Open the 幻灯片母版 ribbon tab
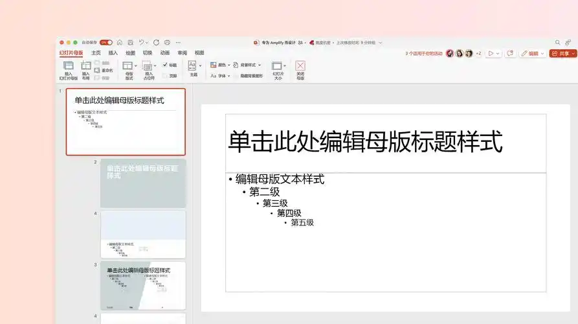Image resolution: width=578 pixels, height=324 pixels. (x=71, y=52)
